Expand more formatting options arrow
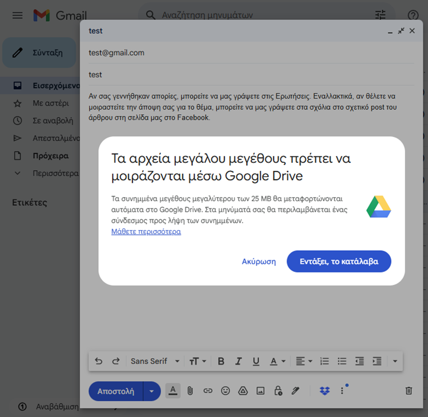Image resolution: width=428 pixels, height=417 pixels. 395,361
